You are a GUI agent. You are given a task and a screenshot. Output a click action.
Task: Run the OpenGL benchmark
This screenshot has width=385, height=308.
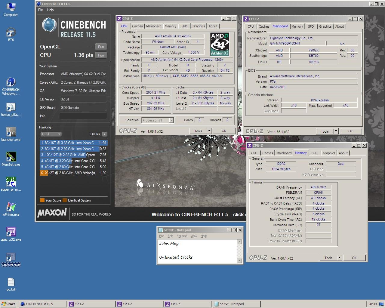coord(101,47)
